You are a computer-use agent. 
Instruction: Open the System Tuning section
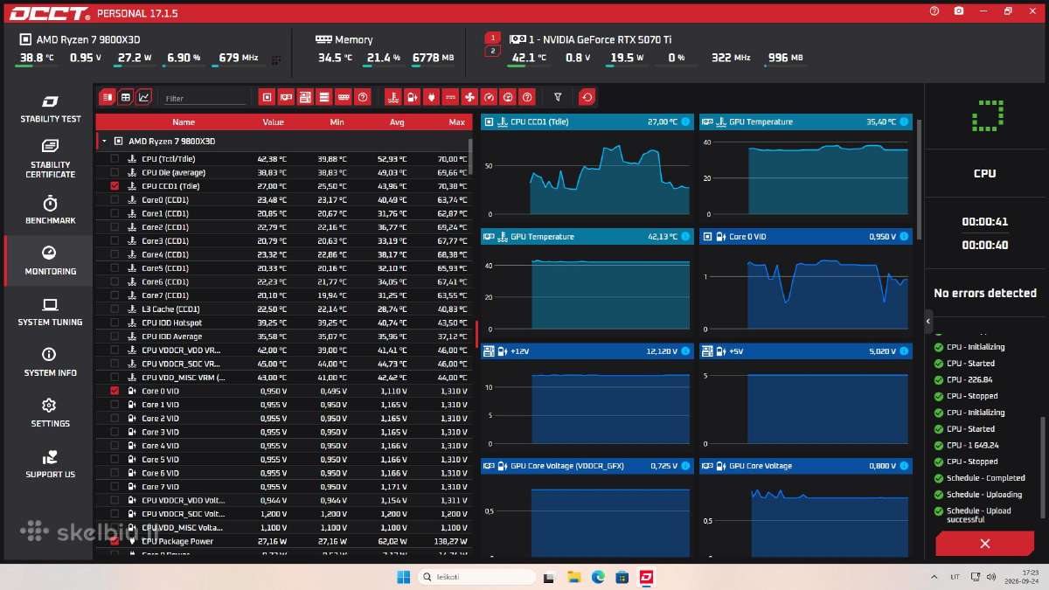pos(50,311)
